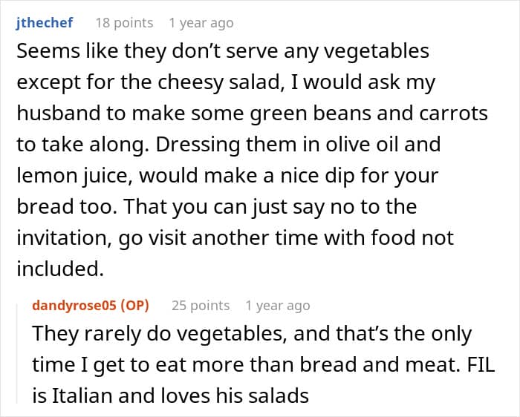Click the text 'is Italian and loves his salads'
This screenshot has width=520, height=417.
click(170, 395)
